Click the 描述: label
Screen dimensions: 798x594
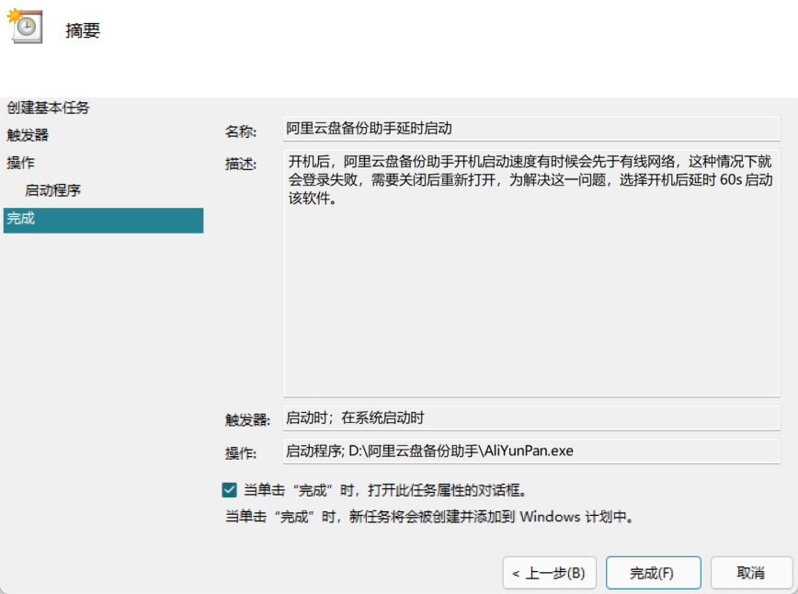tap(241, 164)
